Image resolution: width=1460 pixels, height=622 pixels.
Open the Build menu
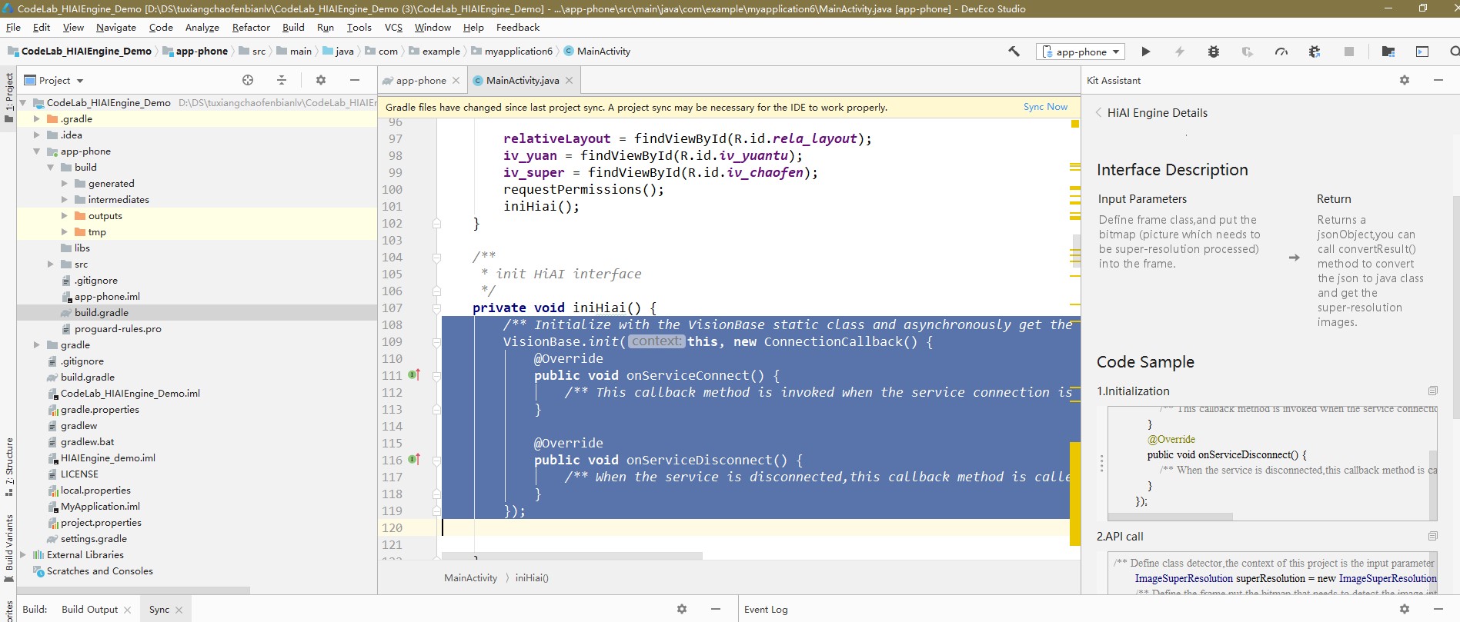(x=293, y=27)
